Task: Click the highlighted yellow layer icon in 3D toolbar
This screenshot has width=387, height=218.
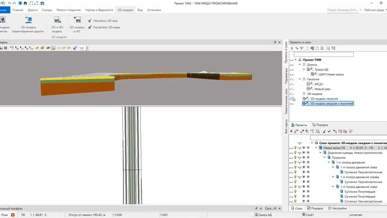Action: [53, 48]
